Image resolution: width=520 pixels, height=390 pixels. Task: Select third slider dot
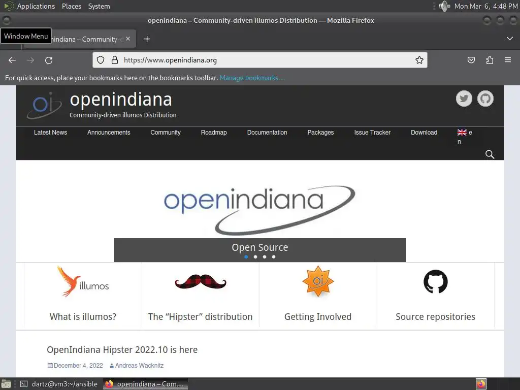(264, 256)
